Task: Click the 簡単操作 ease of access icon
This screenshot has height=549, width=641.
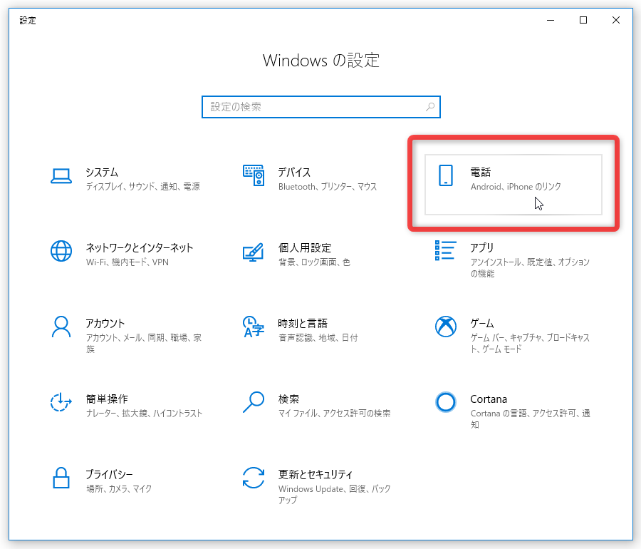Action: tap(61, 401)
